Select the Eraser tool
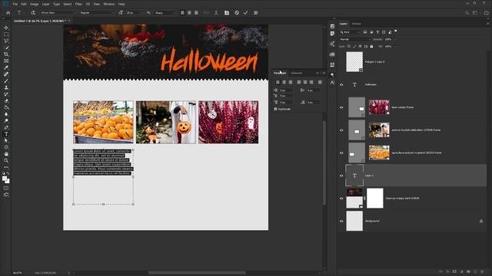The width and height of the screenshot is (492, 276). [x=6, y=100]
